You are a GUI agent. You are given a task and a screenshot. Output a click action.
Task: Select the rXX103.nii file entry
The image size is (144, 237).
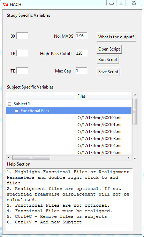coord(99,139)
